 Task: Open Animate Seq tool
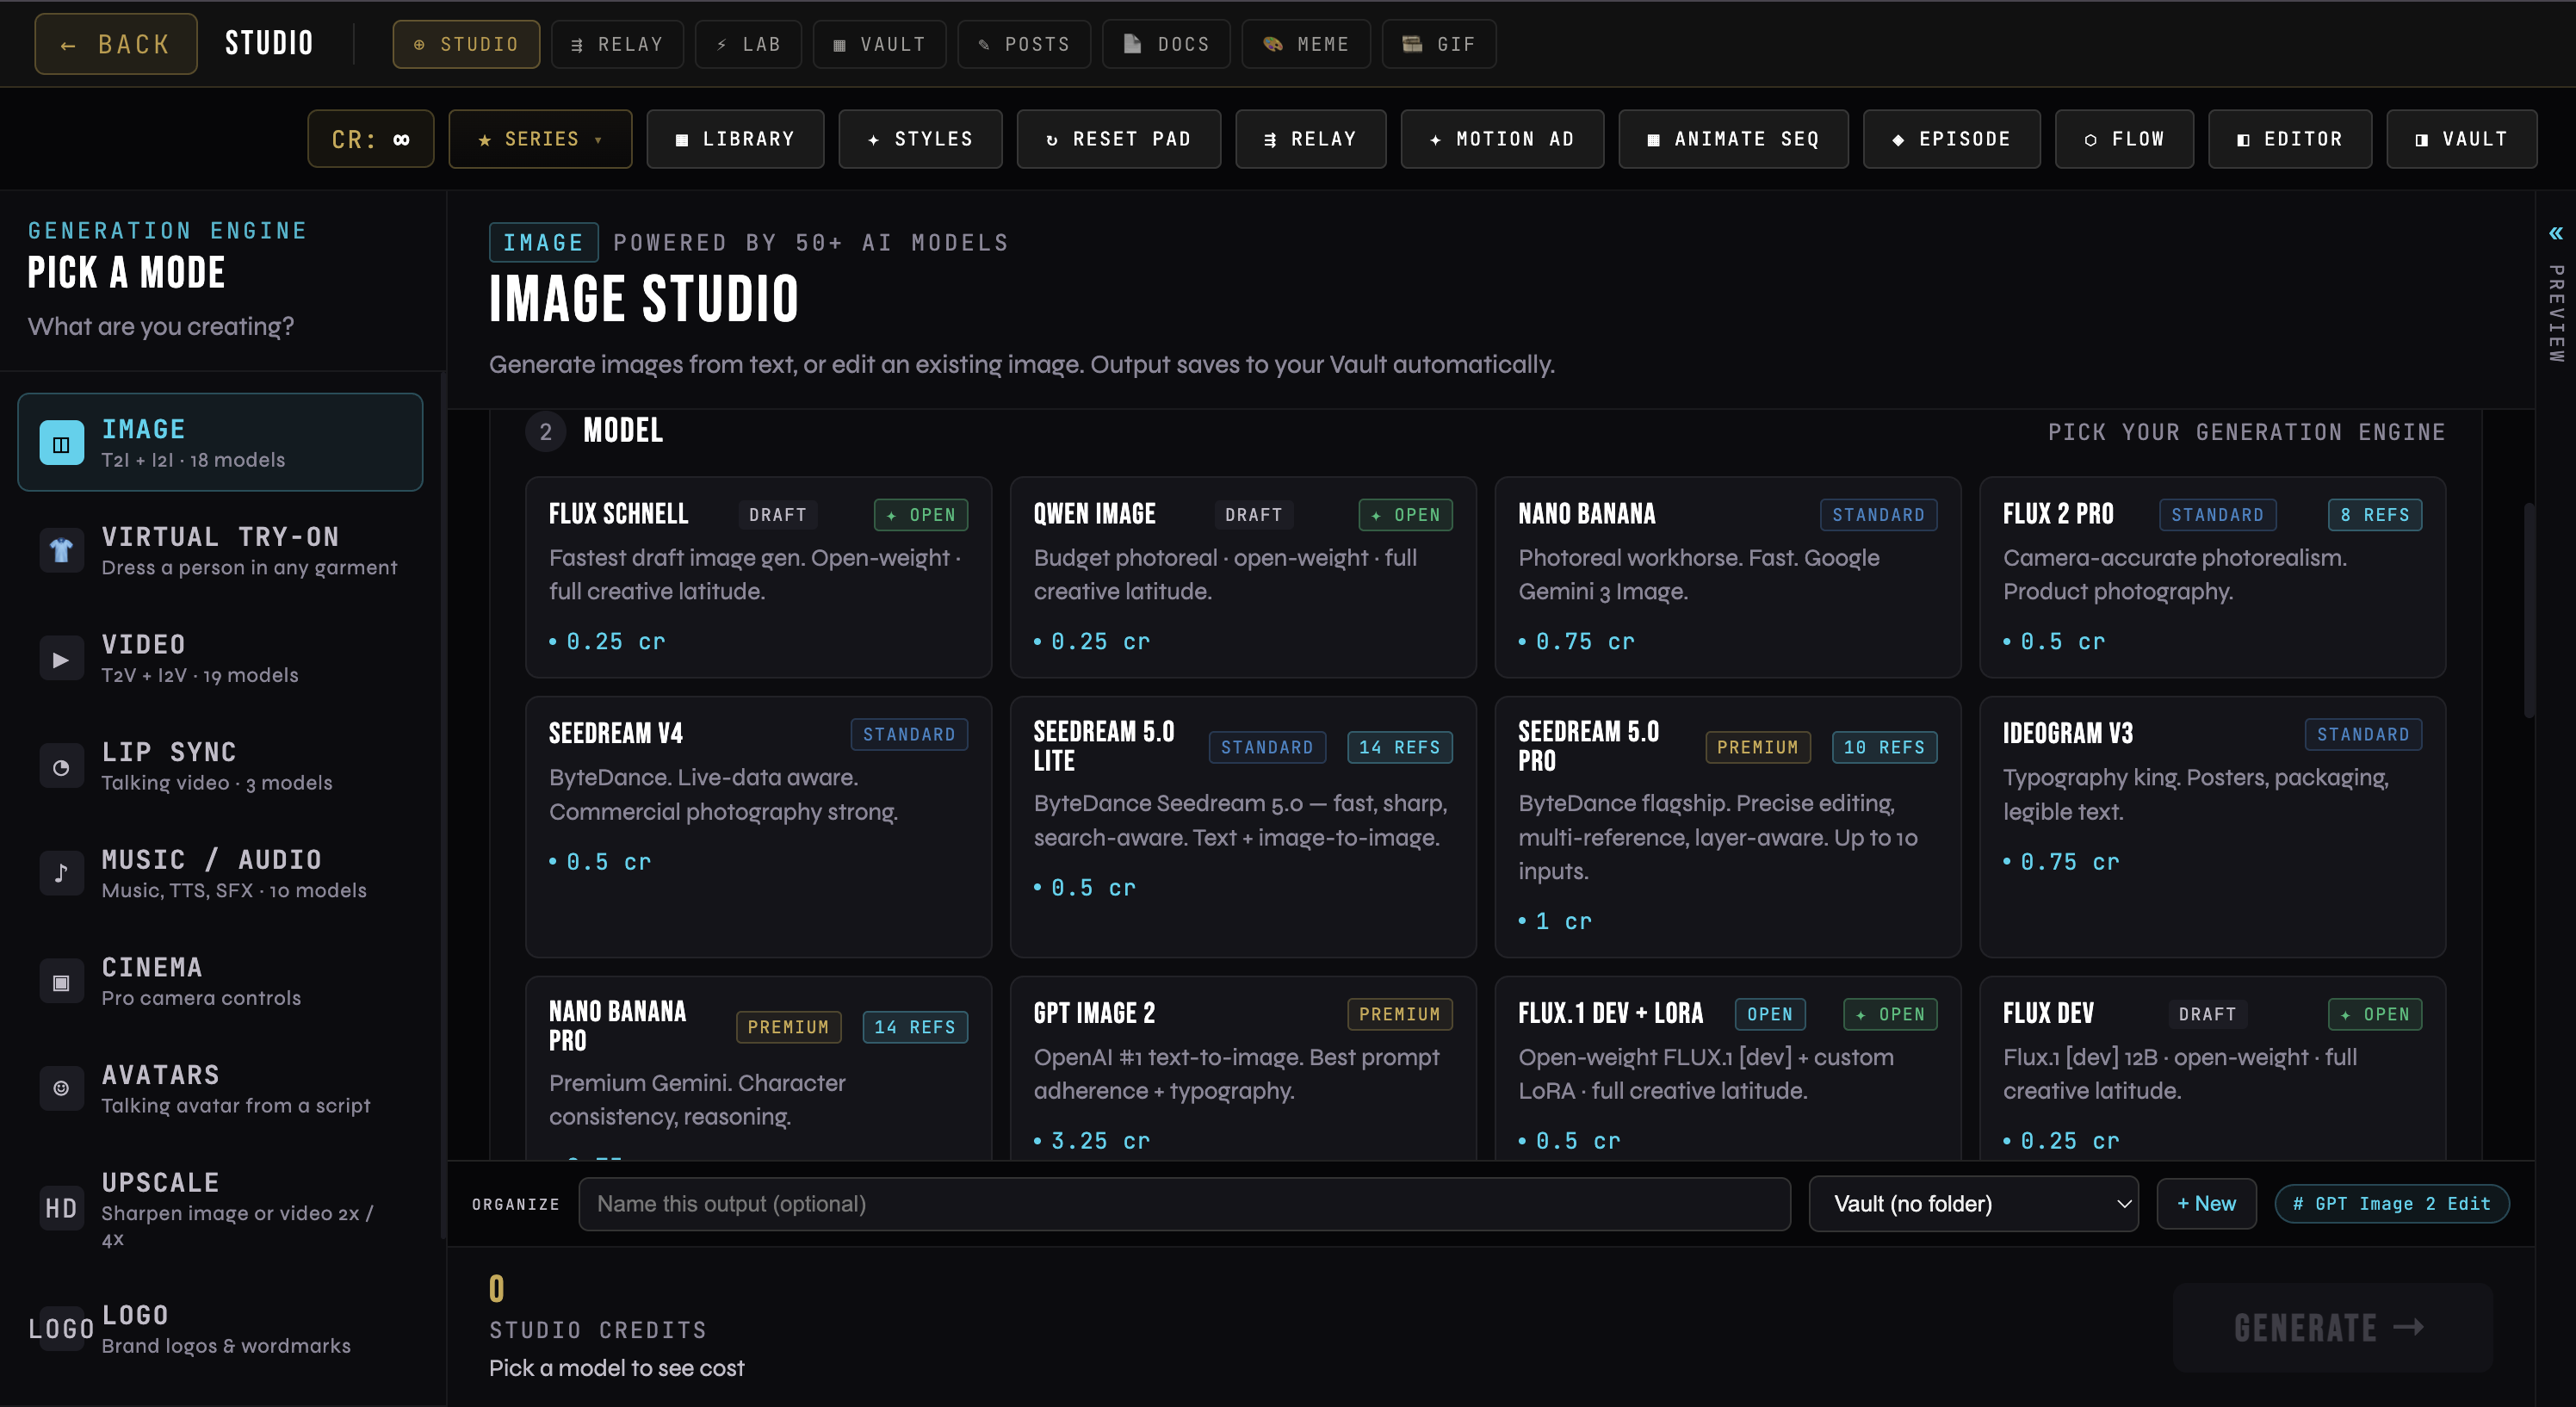point(1733,139)
